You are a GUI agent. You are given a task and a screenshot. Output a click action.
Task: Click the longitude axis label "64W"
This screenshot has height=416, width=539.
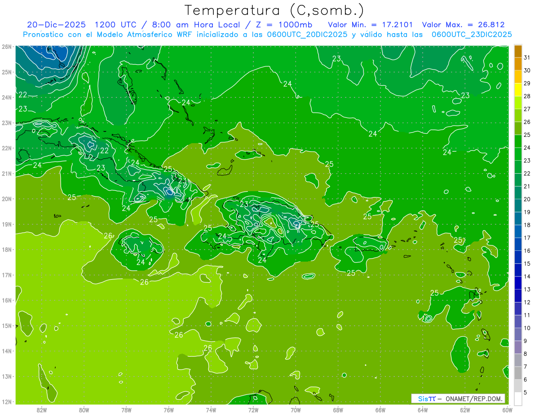point(423,410)
